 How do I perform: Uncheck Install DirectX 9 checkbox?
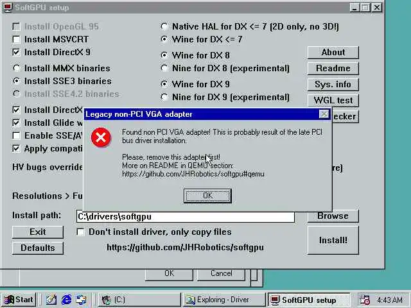tap(16, 53)
